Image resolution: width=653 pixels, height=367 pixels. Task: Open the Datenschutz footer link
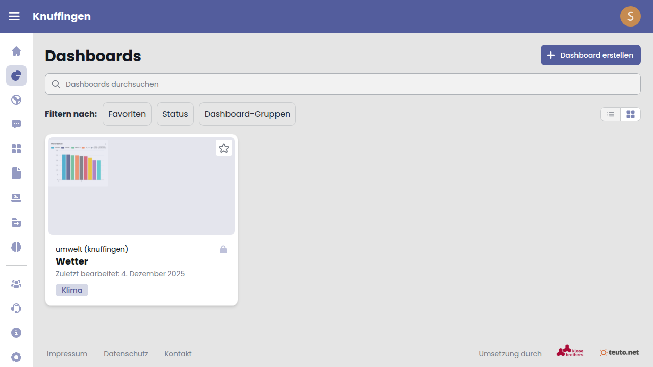tap(126, 354)
